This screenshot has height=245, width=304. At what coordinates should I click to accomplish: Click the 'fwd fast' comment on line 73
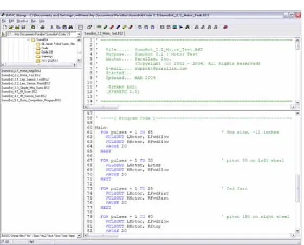pyautogui.click(x=237, y=189)
